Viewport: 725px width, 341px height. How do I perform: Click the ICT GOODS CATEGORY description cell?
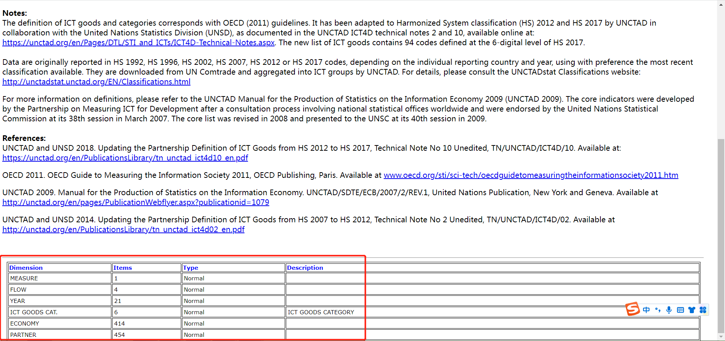point(493,312)
